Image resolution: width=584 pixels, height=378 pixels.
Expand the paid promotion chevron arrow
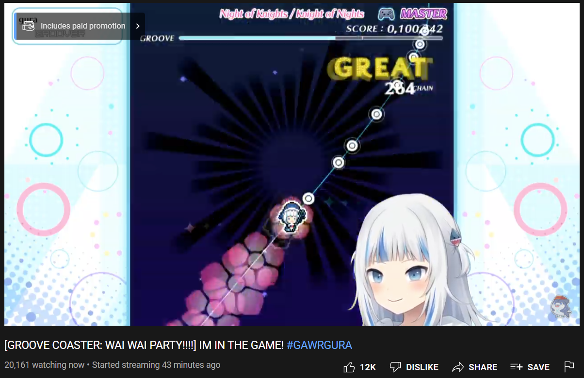(138, 26)
